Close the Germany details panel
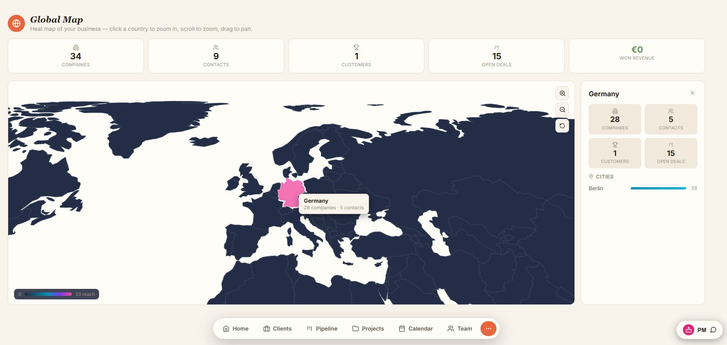This screenshot has width=727, height=345. (692, 93)
